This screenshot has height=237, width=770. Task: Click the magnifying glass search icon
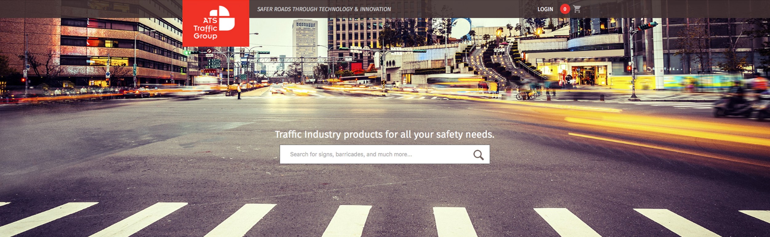tap(478, 155)
